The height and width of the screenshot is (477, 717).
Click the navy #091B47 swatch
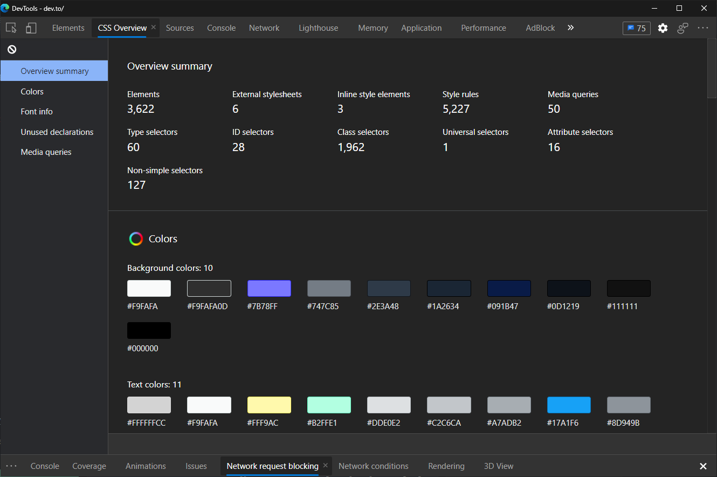[x=509, y=288]
